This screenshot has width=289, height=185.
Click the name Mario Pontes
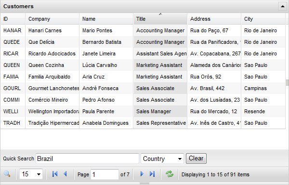[97, 30]
